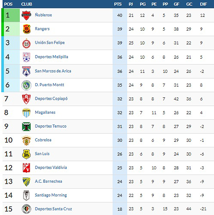Screen dimensions: 214x215
Task: Click the DIF column header
Action: pos(203,4)
